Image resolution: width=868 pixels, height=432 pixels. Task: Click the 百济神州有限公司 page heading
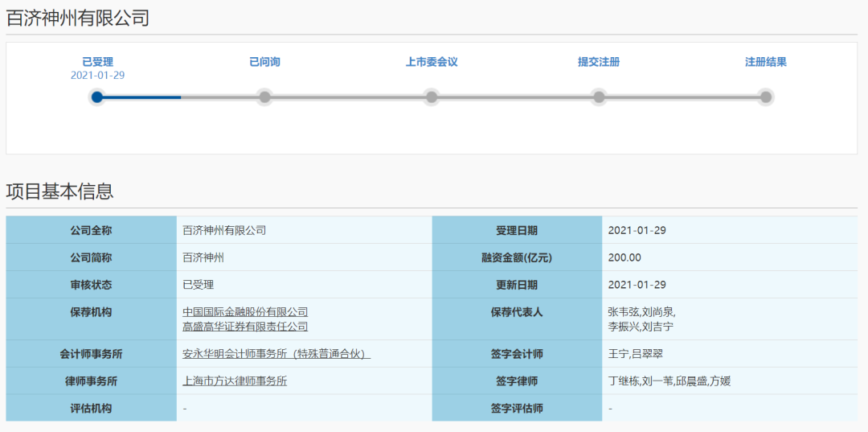tap(77, 18)
